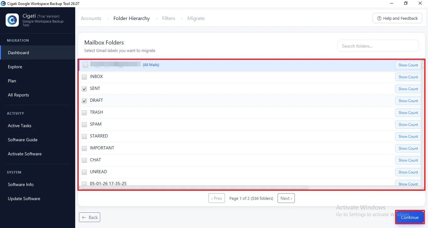Open the Accounts breadcrumb step
This screenshot has height=228, width=428.
[91, 18]
